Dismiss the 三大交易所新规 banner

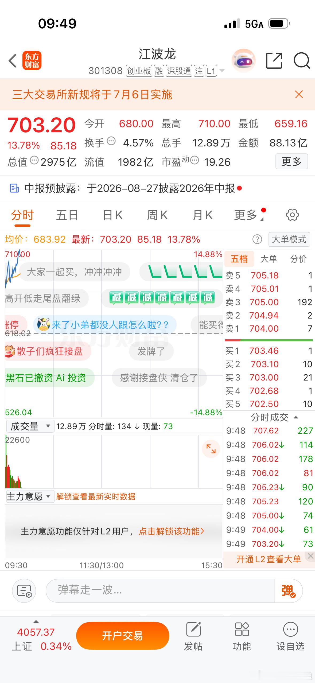[x=299, y=94]
